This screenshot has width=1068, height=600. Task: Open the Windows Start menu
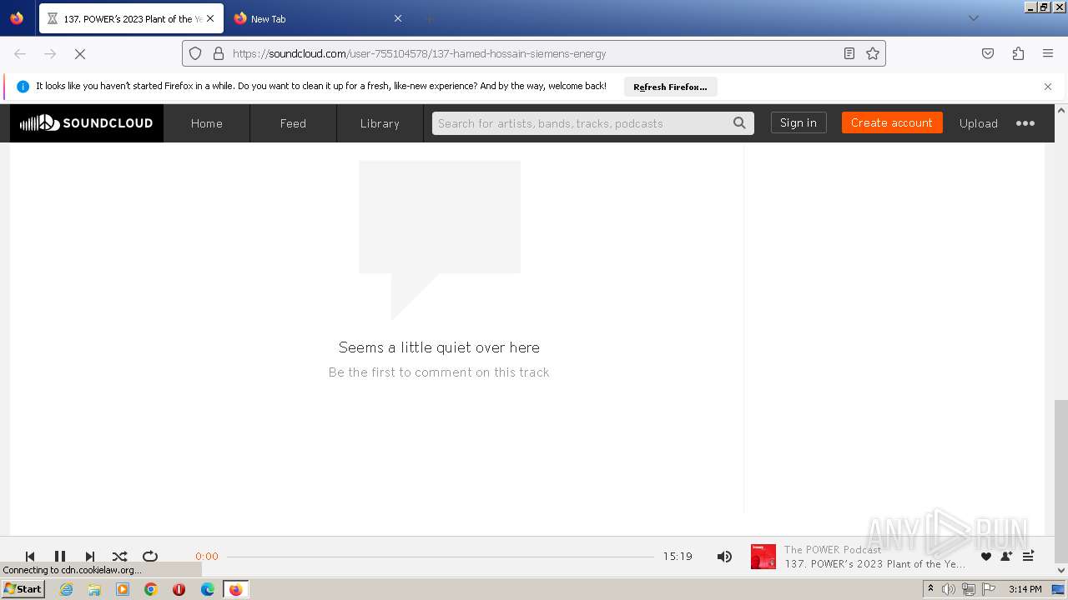(x=23, y=589)
